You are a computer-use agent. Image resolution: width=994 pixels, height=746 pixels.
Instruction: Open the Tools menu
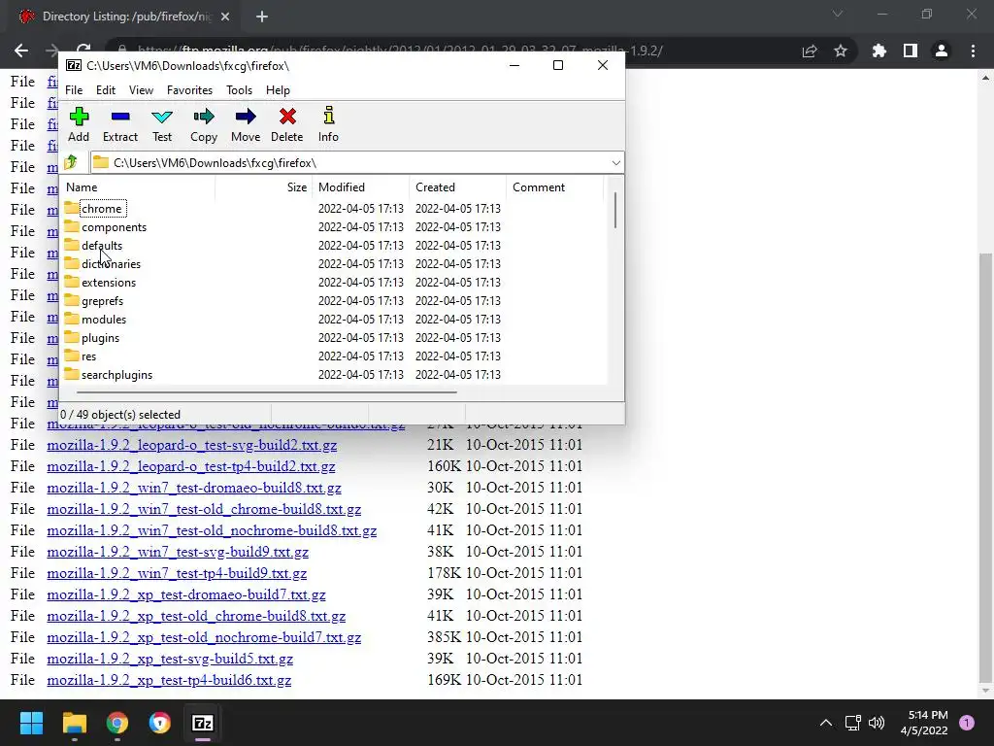(239, 90)
